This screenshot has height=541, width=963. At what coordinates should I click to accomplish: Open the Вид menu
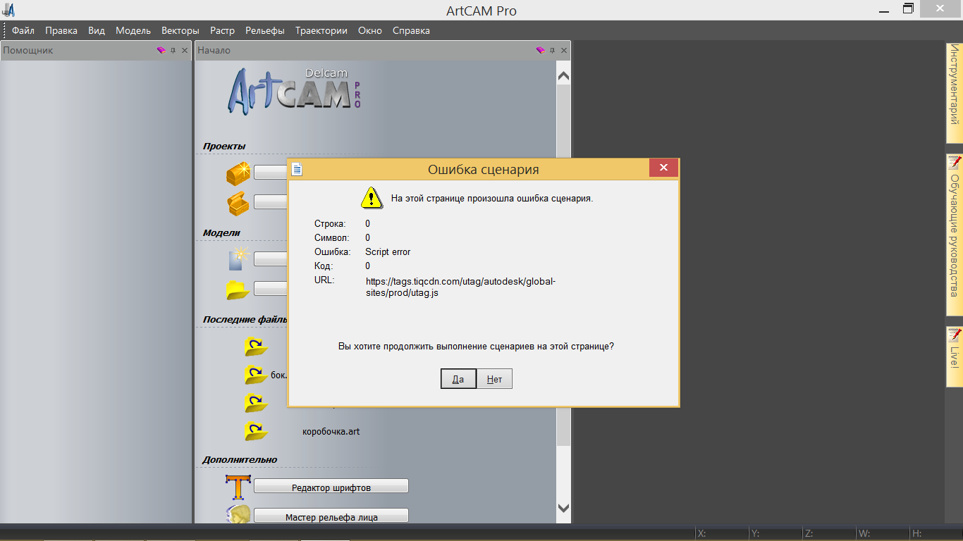pyautogui.click(x=97, y=30)
